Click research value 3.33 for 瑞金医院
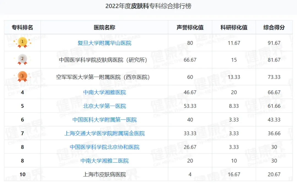 [x=234, y=133]
